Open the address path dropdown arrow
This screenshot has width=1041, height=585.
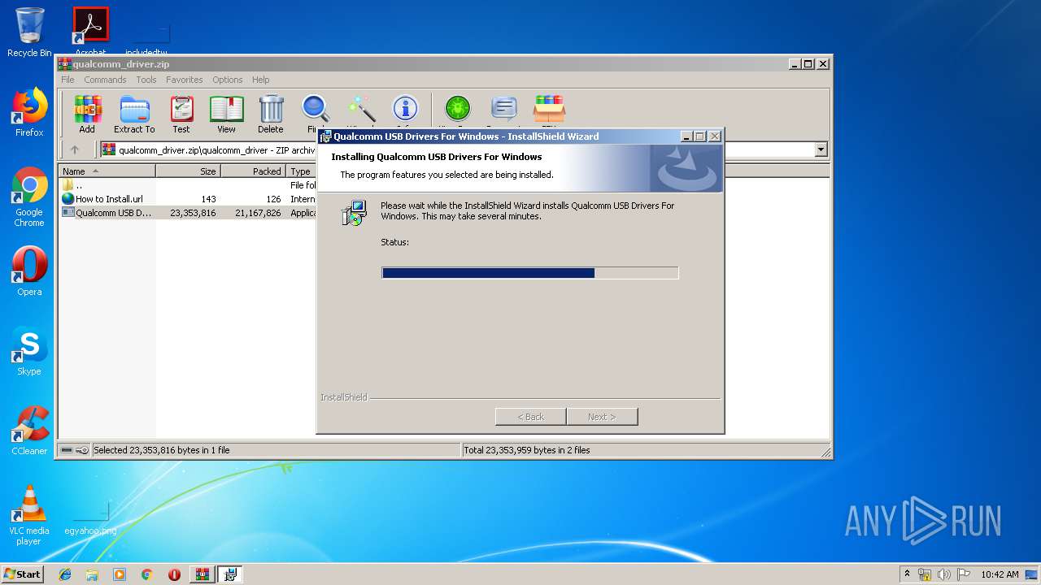pyautogui.click(x=821, y=149)
